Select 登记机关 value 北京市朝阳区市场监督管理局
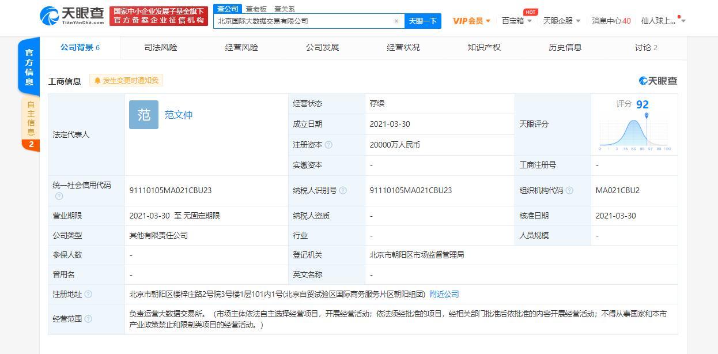Viewport: 718px width, 354px height. pos(417,255)
